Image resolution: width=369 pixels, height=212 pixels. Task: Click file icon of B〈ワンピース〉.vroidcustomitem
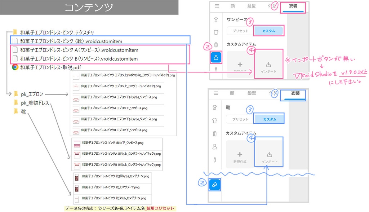click(15, 58)
